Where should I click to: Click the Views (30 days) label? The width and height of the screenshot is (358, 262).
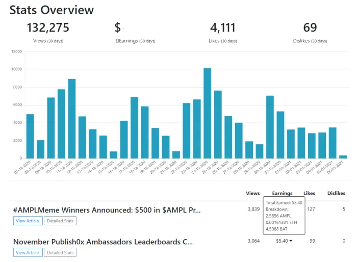click(48, 41)
